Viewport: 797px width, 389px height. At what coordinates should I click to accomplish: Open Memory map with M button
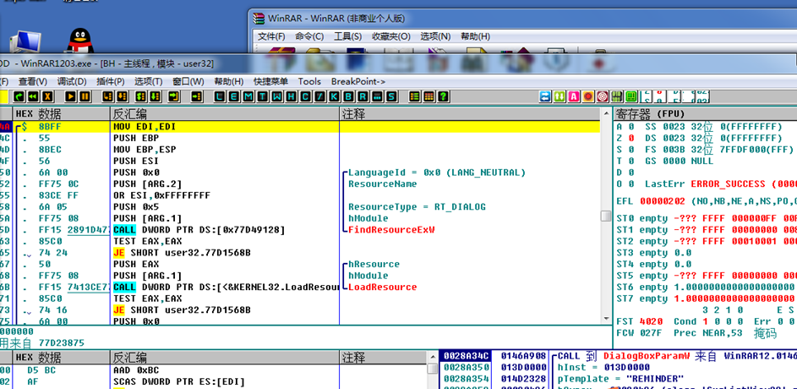coord(248,96)
